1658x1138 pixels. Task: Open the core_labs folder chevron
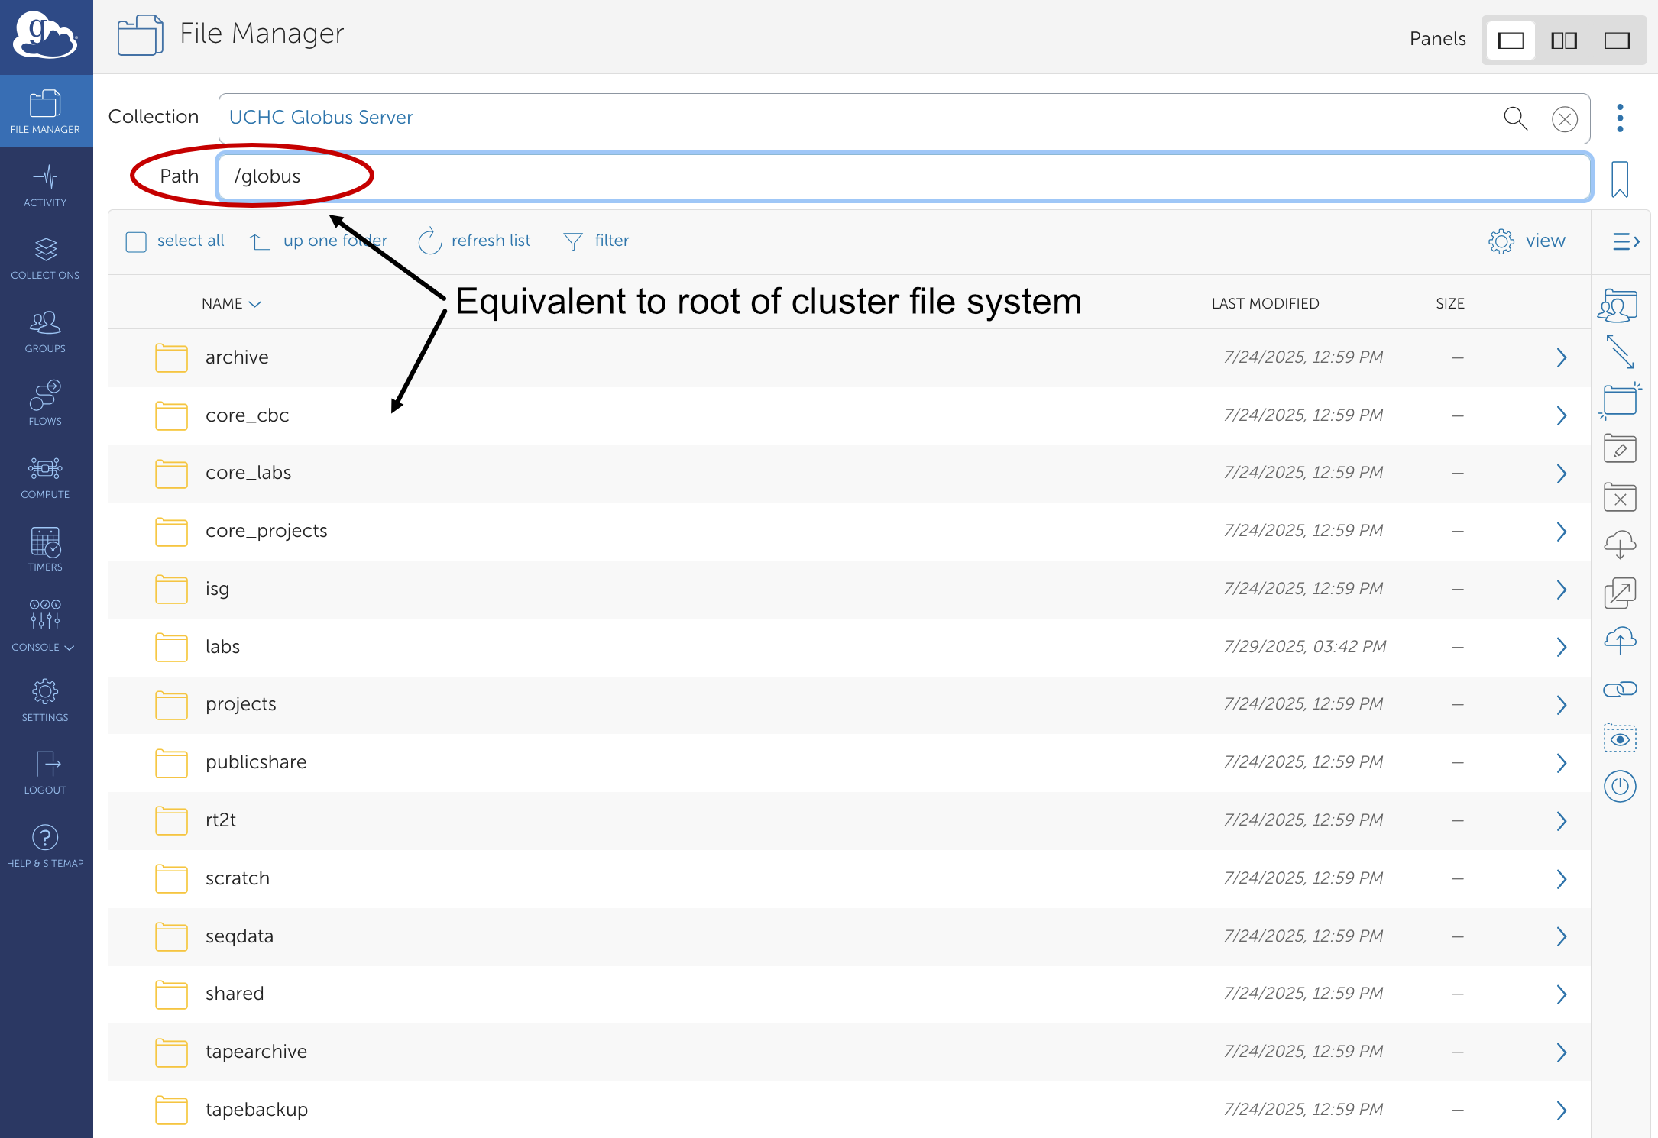point(1561,474)
